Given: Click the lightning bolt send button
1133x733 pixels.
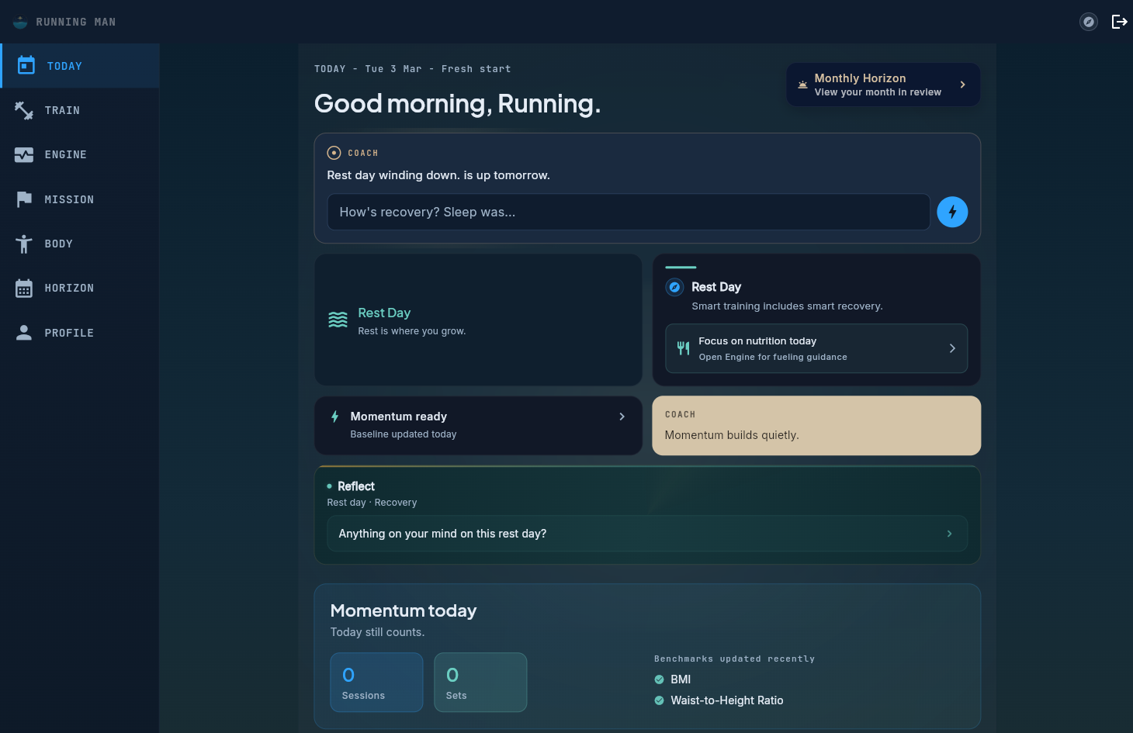Looking at the screenshot, I should (952, 212).
